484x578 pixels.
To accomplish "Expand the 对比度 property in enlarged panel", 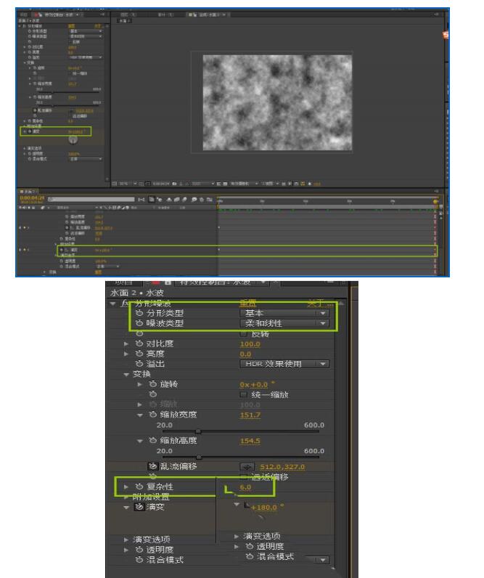I will pos(126,343).
